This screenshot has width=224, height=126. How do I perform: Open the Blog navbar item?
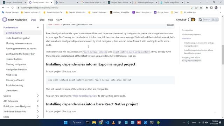pos(42,20)
